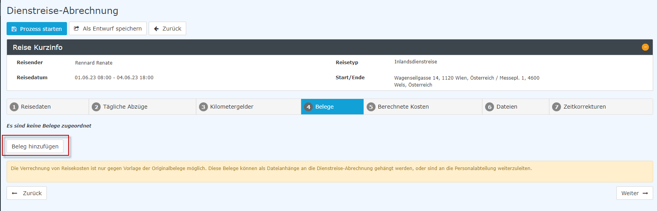Click Beleg hinzufügen button
The height and width of the screenshot is (211, 657).
(35, 146)
